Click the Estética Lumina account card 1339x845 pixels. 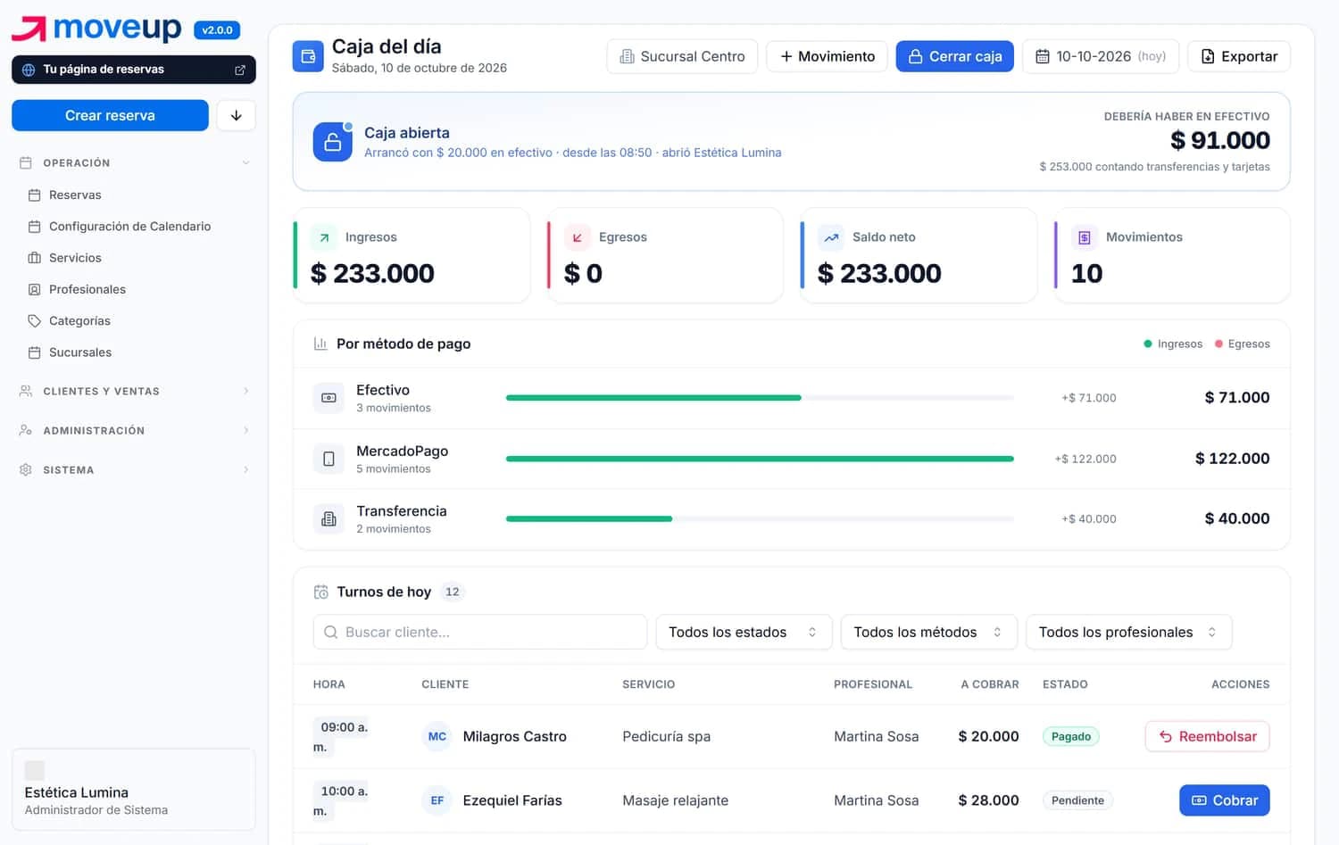[134, 790]
